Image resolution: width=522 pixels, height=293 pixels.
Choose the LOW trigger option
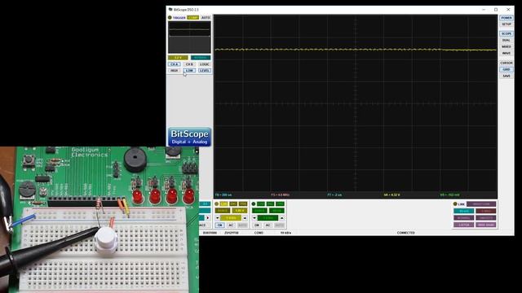(x=189, y=71)
